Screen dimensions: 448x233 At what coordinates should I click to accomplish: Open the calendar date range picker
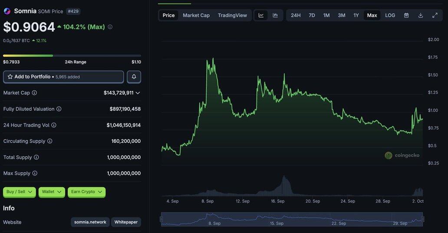(x=406, y=15)
